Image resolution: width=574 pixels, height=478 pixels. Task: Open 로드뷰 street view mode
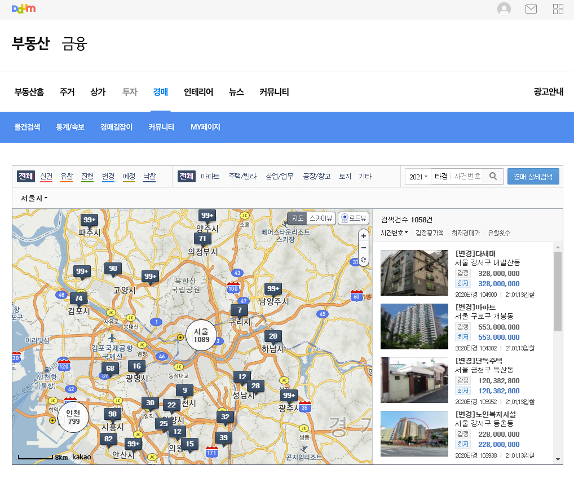[354, 218]
